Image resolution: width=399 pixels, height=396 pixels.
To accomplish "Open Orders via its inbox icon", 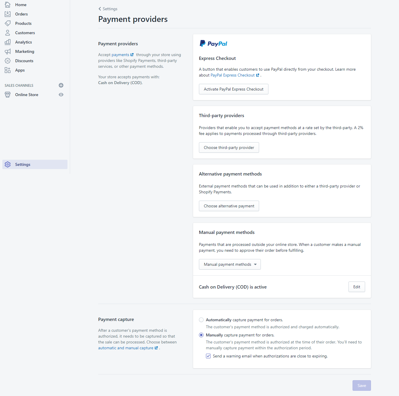I will (x=8, y=14).
